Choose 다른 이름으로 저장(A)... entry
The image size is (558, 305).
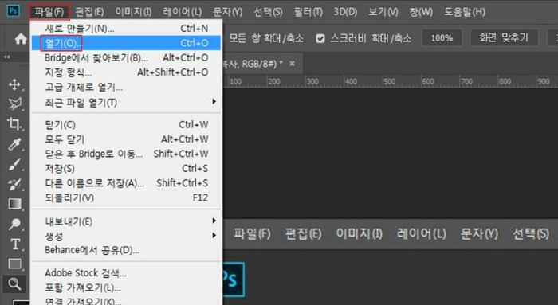click(x=126, y=183)
